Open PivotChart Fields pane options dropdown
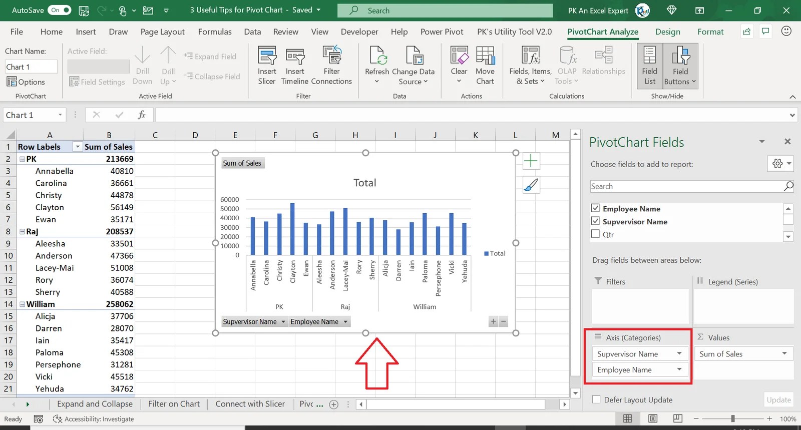Image resolution: width=801 pixels, height=430 pixels. (762, 142)
